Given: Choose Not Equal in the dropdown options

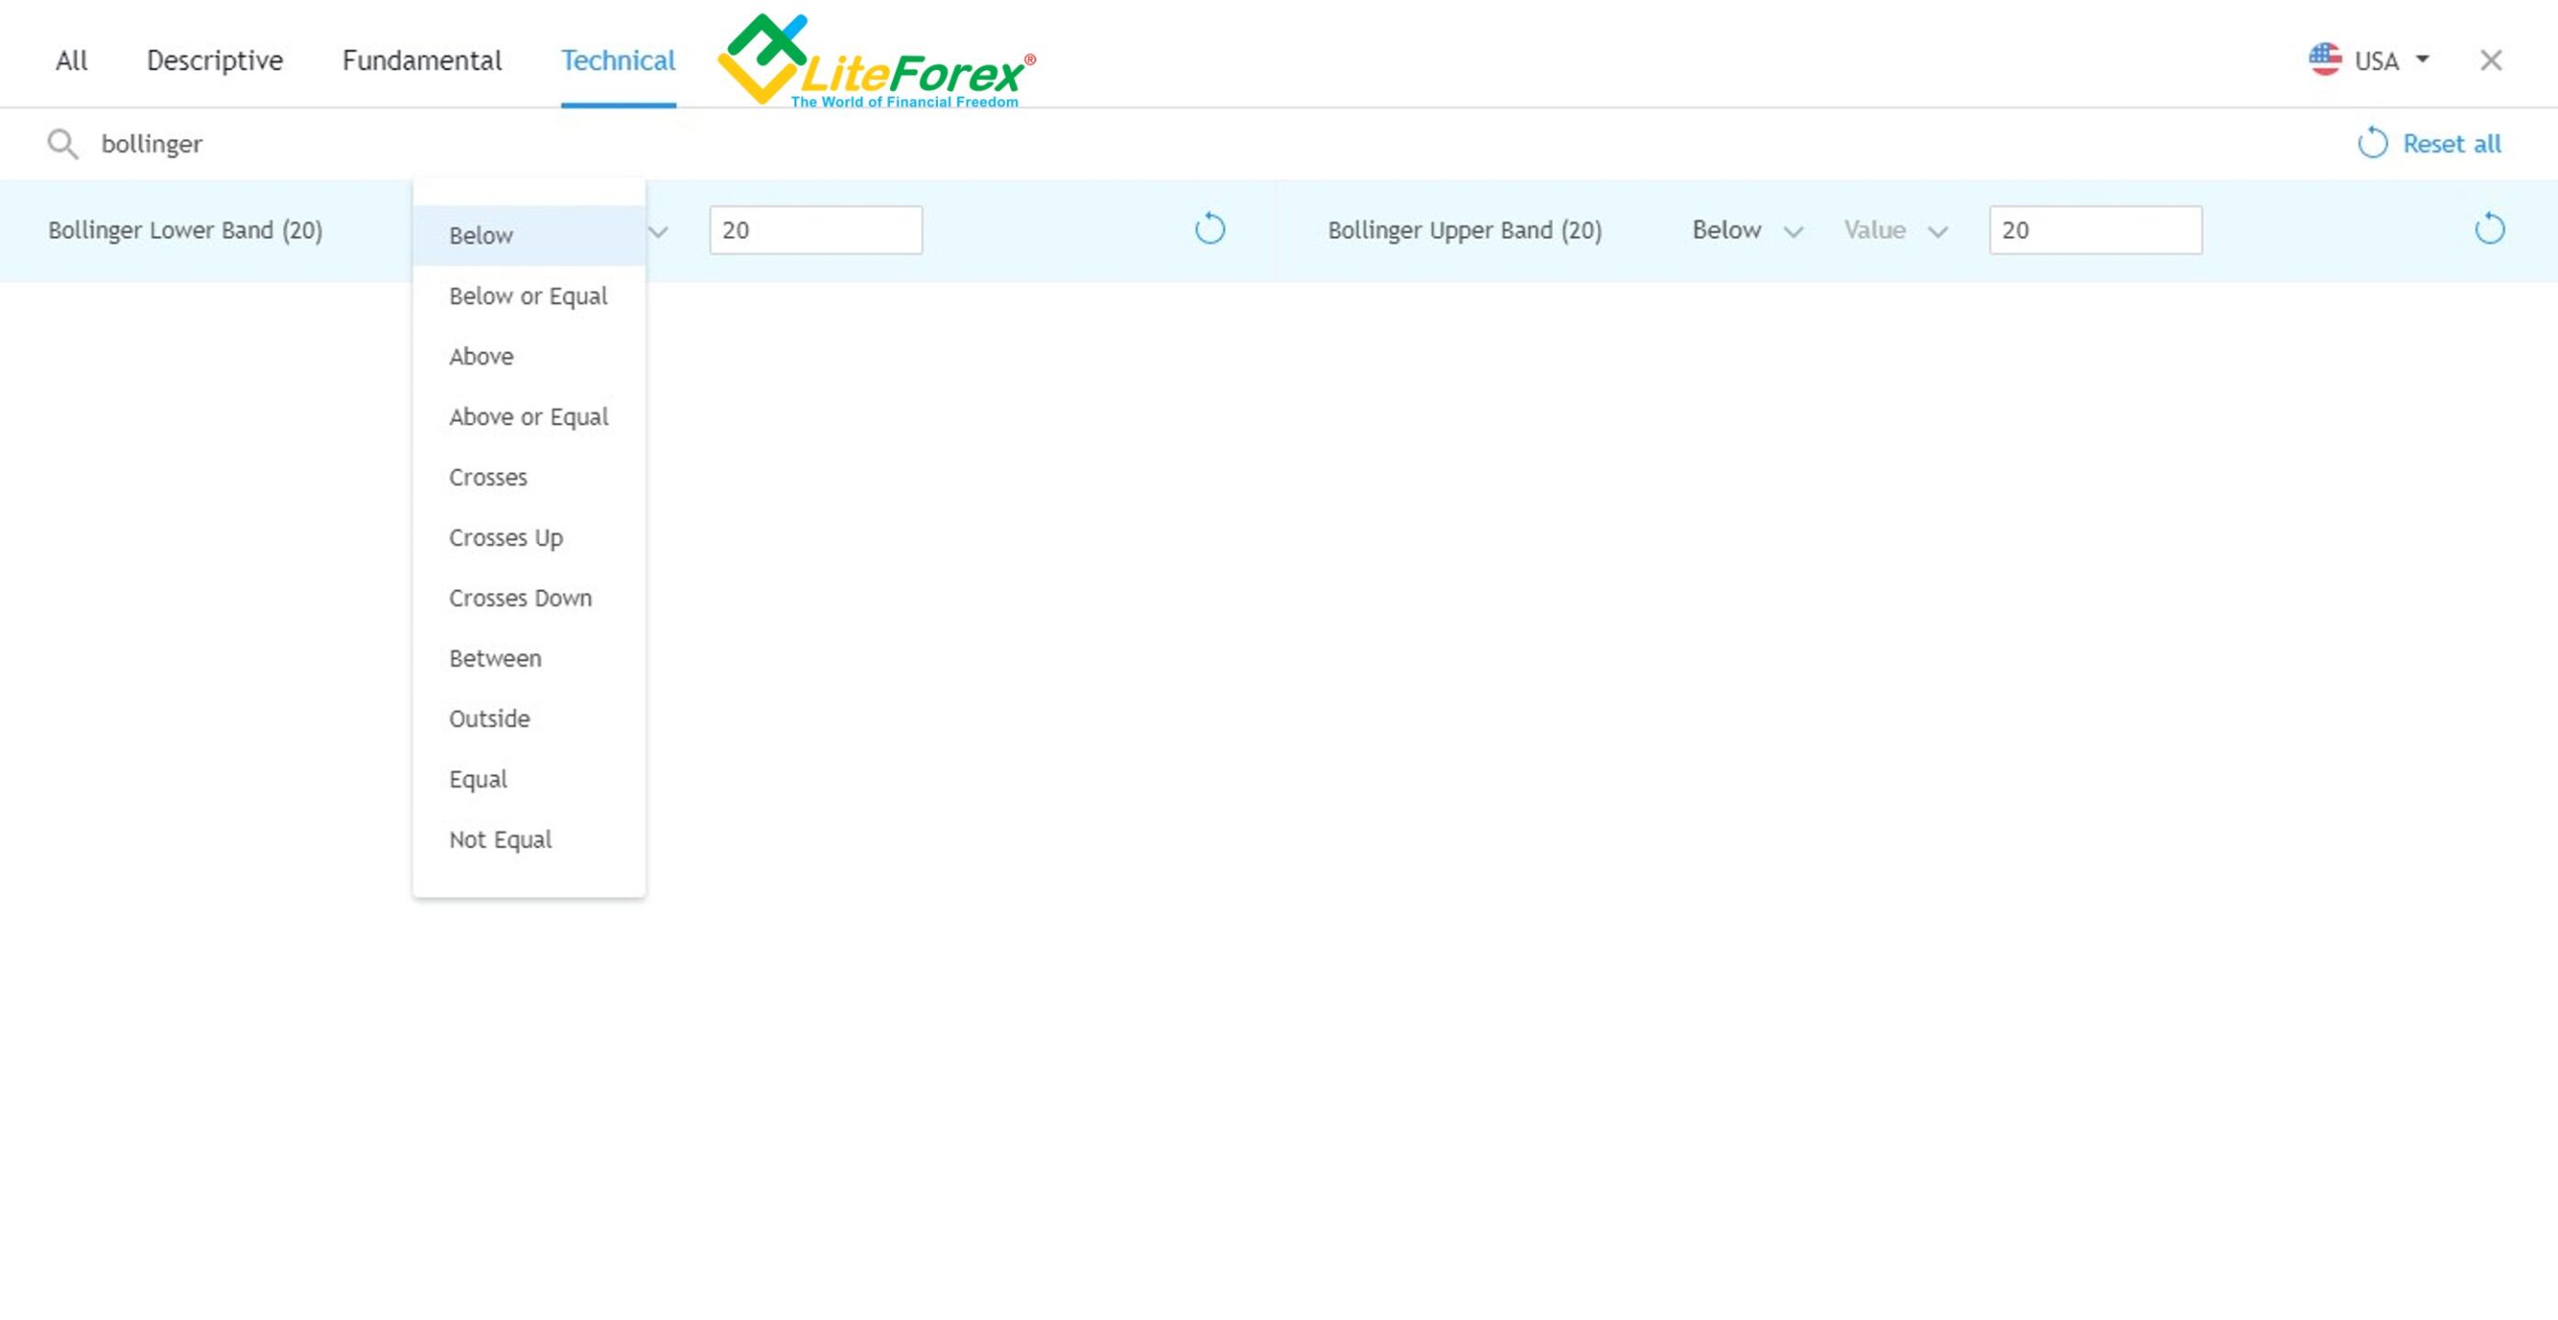Looking at the screenshot, I should tap(499, 838).
